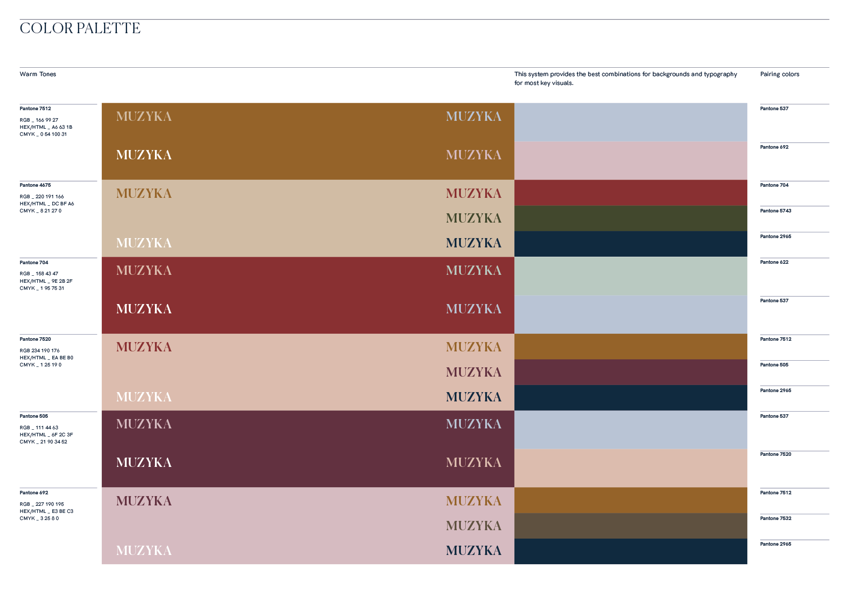Select the Warm Tones heading
Image resolution: width=850 pixels, height=601 pixels.
pos(38,74)
